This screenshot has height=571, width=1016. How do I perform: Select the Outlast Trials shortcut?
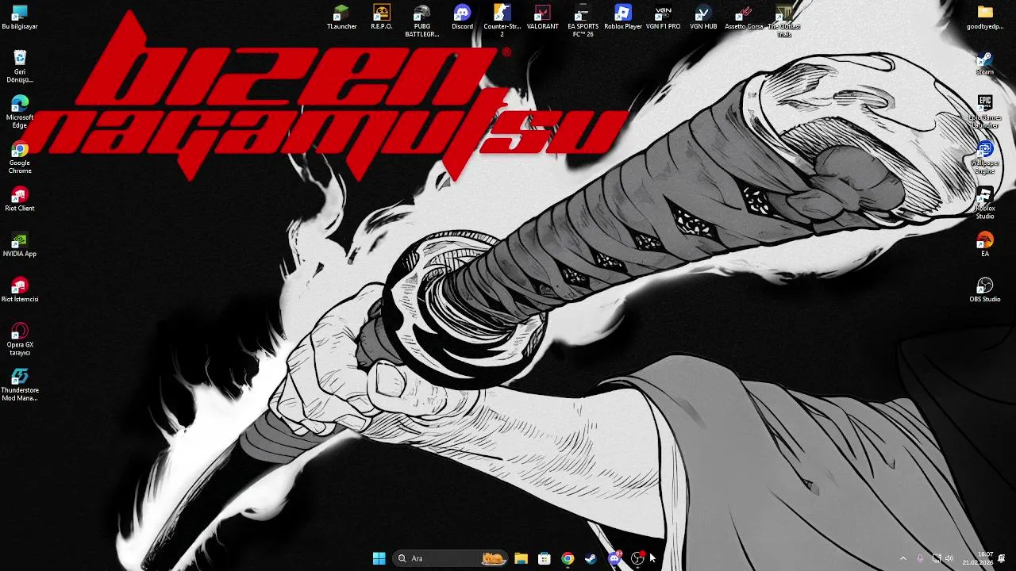point(784,21)
